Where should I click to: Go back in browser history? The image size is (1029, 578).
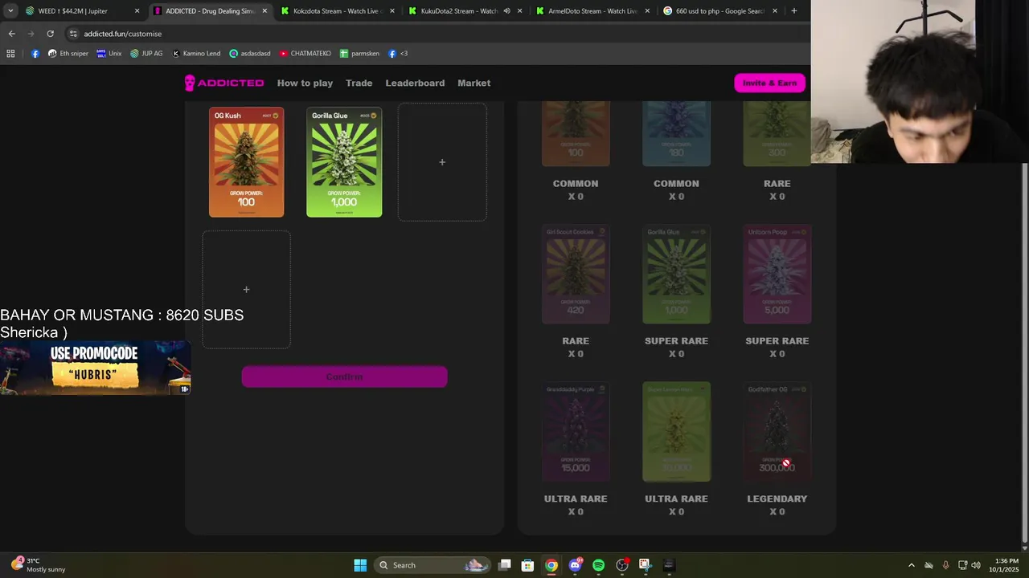tap(11, 34)
